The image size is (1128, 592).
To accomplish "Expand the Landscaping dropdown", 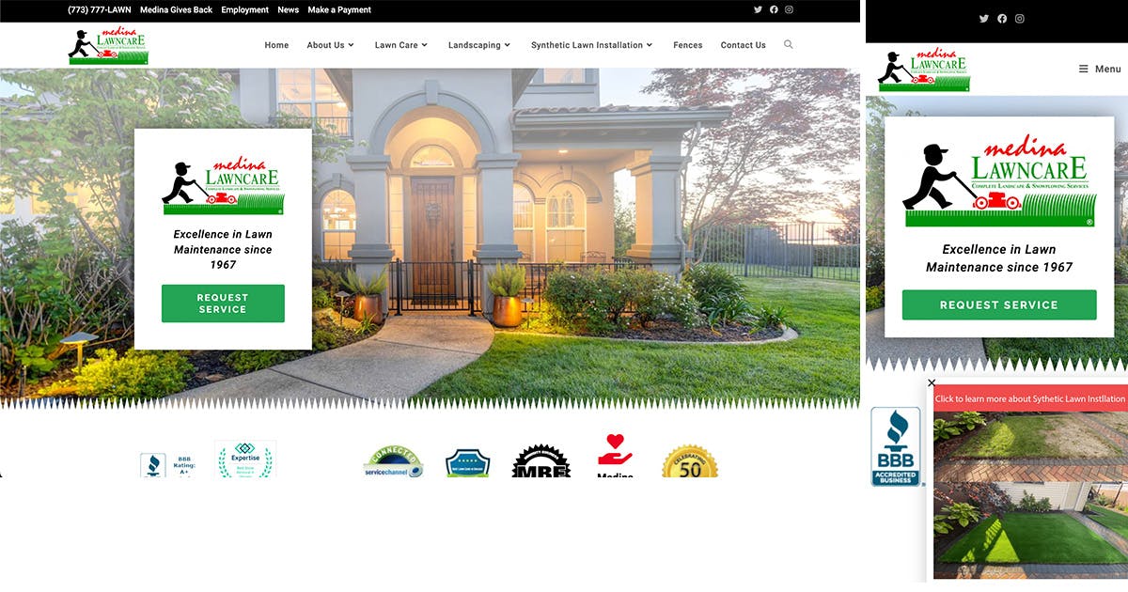I will (479, 45).
